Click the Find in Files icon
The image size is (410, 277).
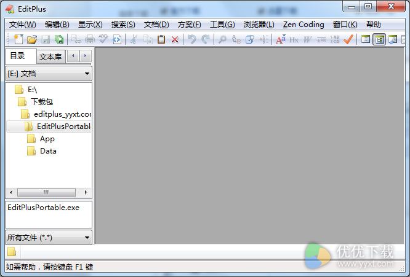[250, 39]
